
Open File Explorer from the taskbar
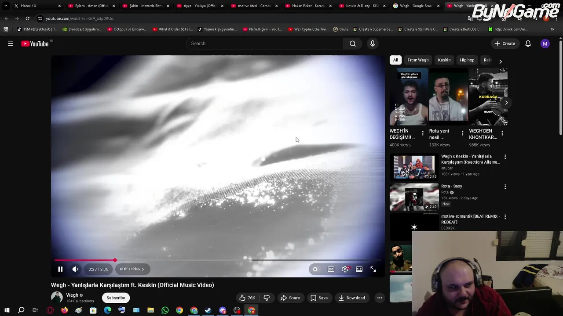pyautogui.click(x=150, y=310)
